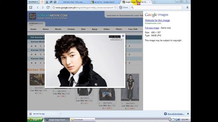This screenshot has width=218, height=122.
Task: Switch to Add New Post - Pink Lady tab
Action: (74, 2)
